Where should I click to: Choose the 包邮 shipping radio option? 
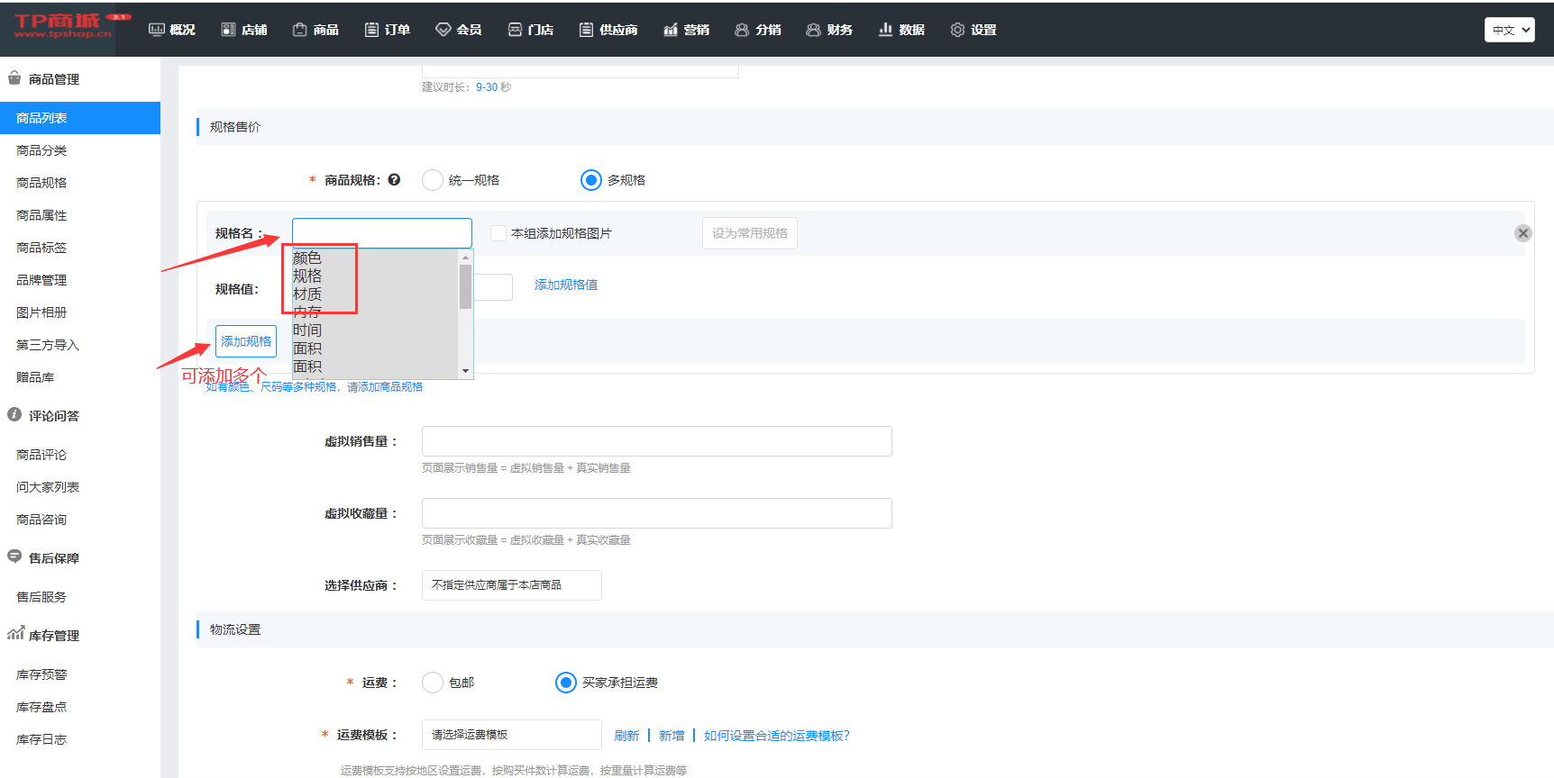point(433,683)
